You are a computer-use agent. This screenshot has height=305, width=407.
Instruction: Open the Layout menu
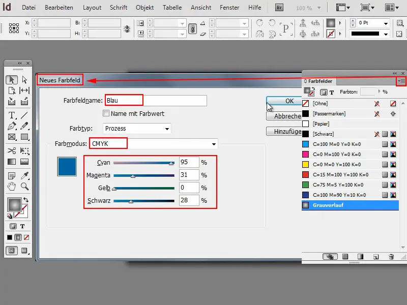(92, 8)
